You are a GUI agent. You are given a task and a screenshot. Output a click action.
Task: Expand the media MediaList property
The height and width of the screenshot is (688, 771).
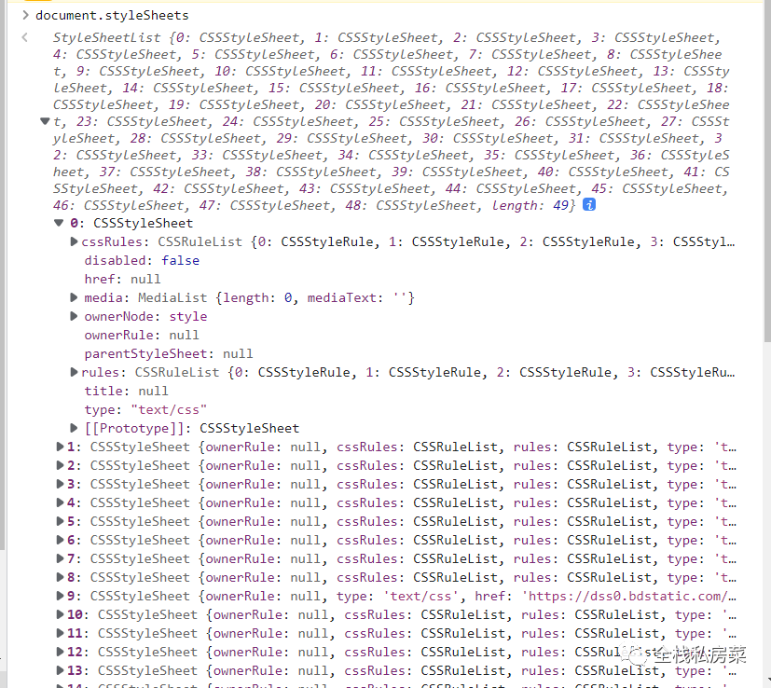(74, 297)
